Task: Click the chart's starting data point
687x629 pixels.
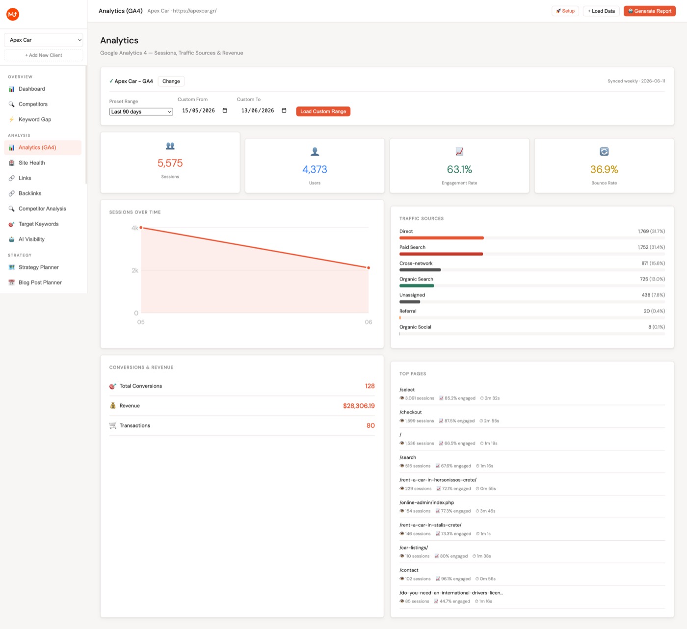Action: click(141, 228)
